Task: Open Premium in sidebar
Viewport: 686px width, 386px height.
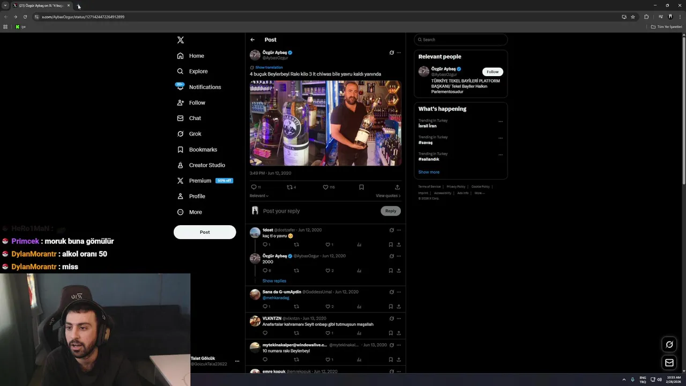Action: [204, 181]
